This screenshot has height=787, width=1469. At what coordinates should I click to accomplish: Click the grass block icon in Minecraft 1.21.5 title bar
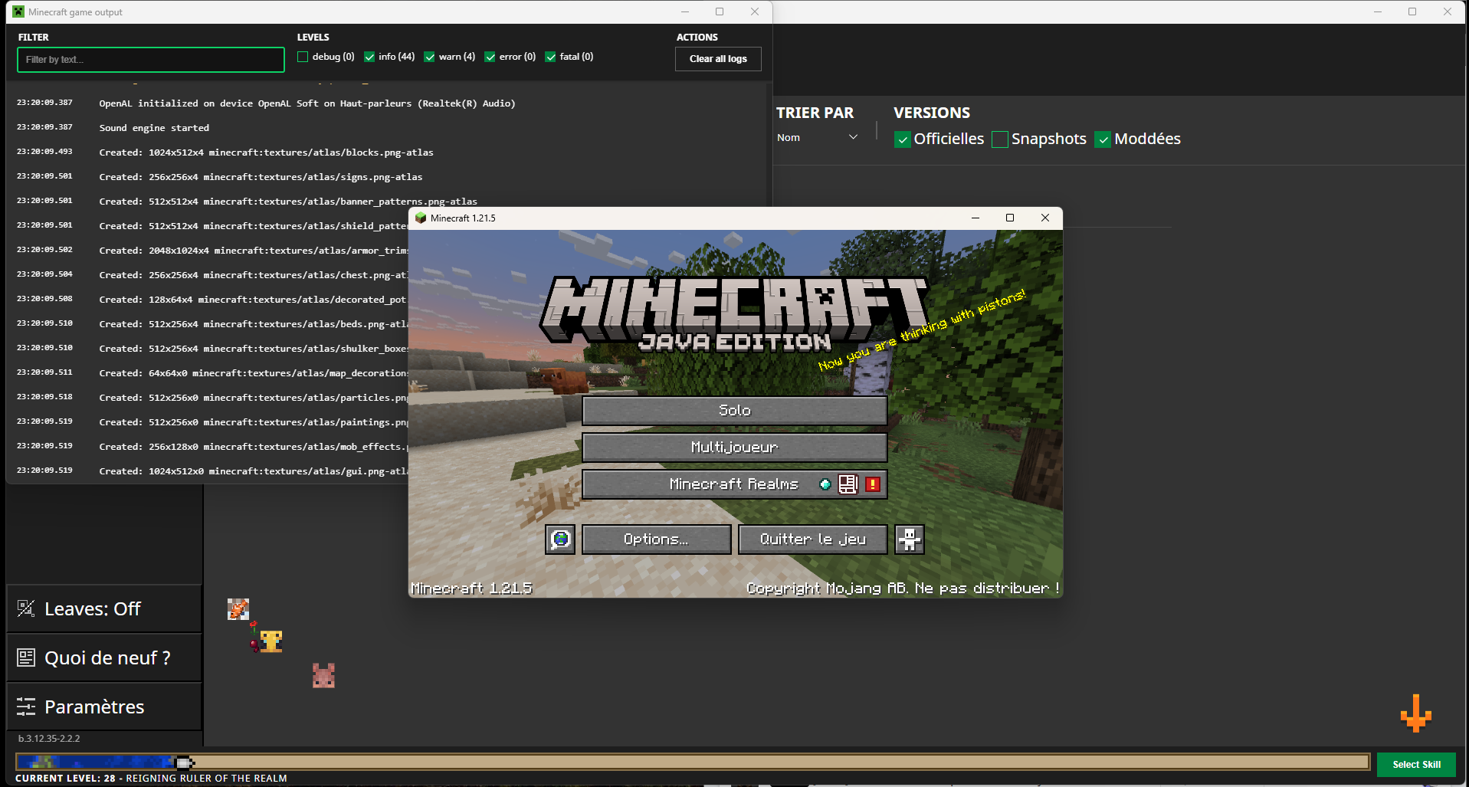(x=420, y=218)
